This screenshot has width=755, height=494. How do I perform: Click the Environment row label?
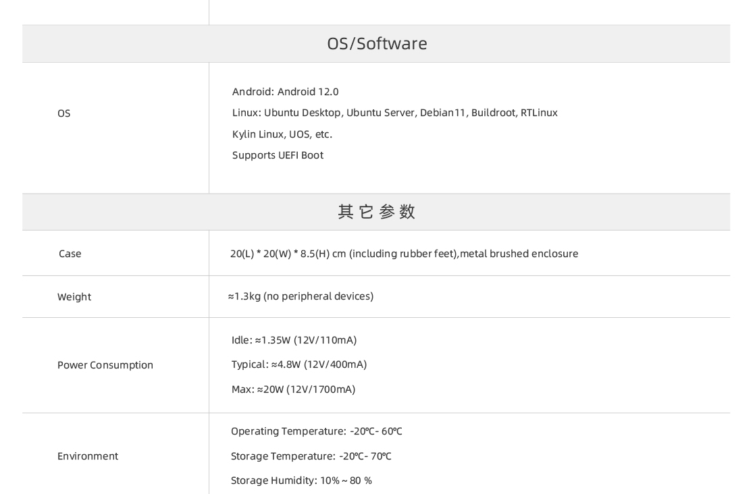(88, 456)
